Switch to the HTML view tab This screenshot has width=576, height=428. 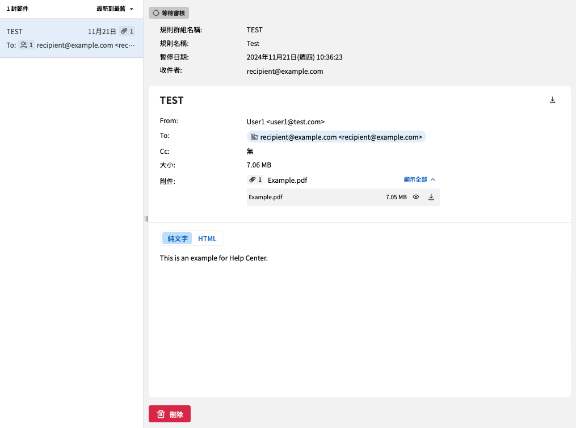click(x=207, y=238)
